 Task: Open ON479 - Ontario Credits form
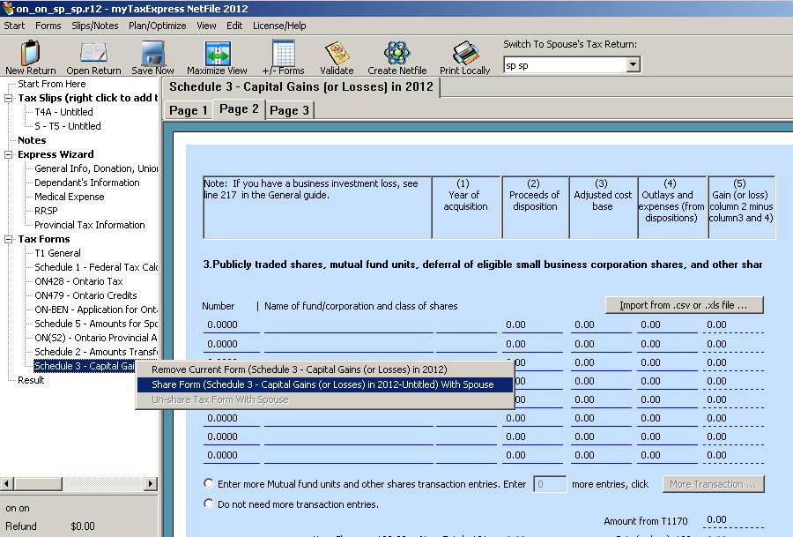(x=86, y=296)
